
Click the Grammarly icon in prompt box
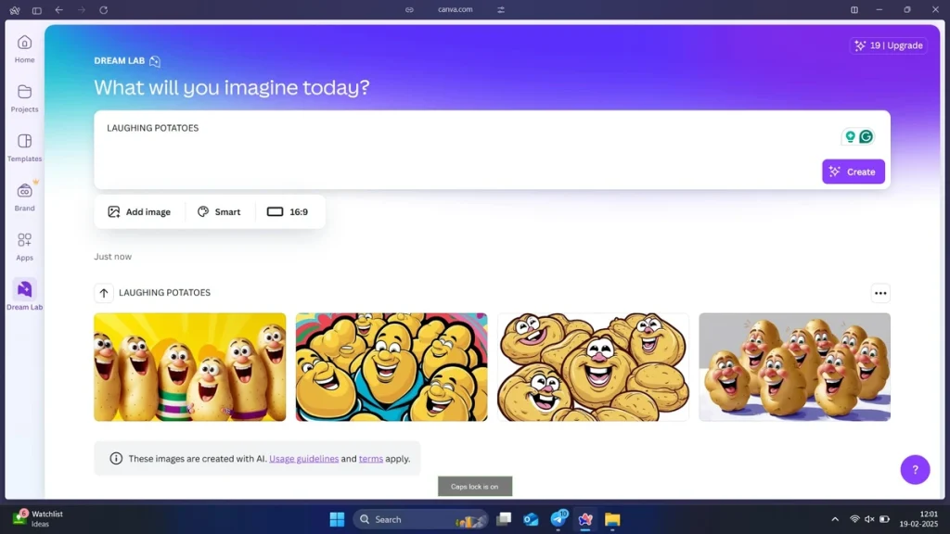[867, 137]
